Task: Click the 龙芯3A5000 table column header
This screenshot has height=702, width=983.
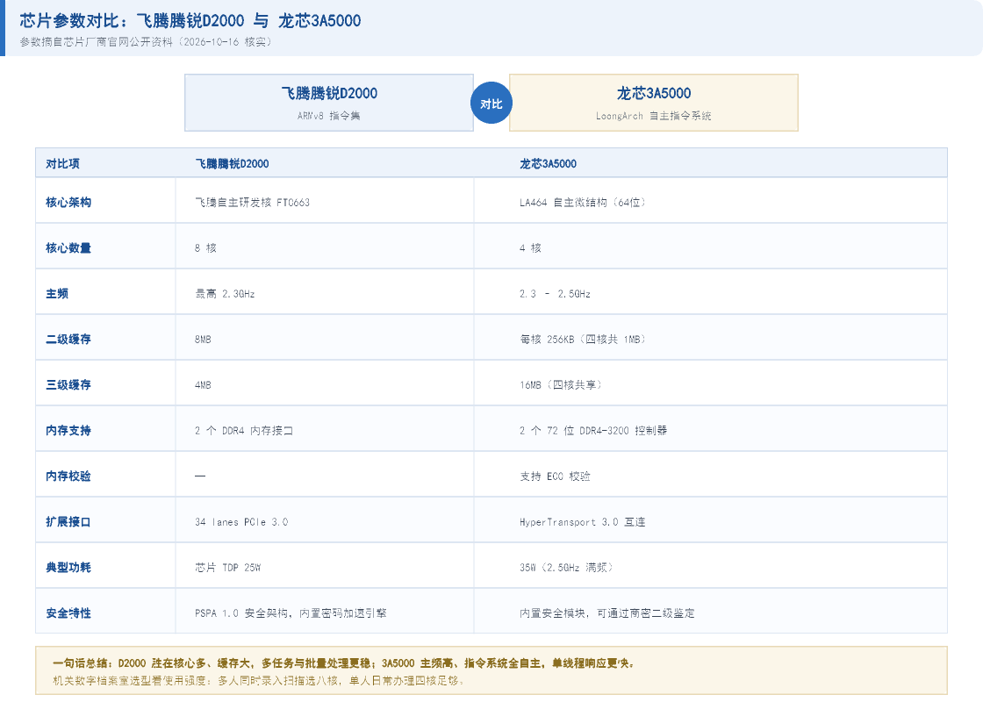Action: [548, 163]
